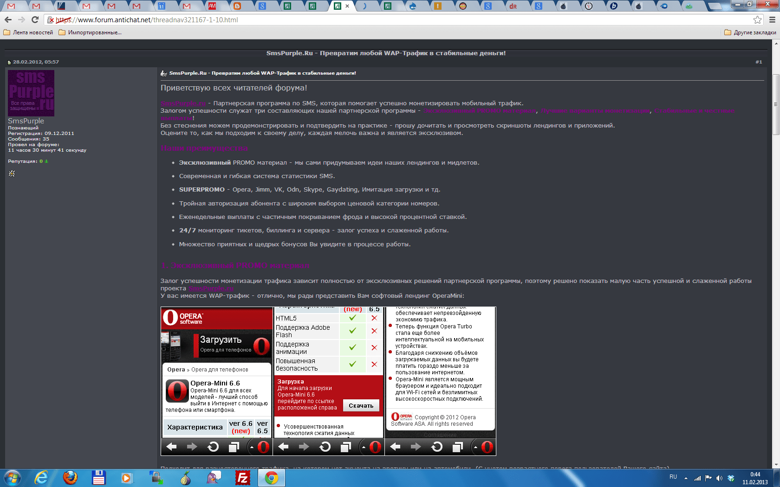Viewport: 780px width, 487px height.
Task: Open the padlock network app on taskbar
Action: coord(156,478)
